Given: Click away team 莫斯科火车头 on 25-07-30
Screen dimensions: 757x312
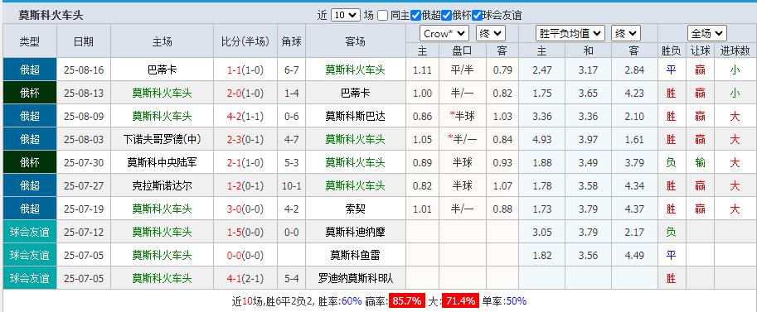Looking at the screenshot, I should click(355, 162).
